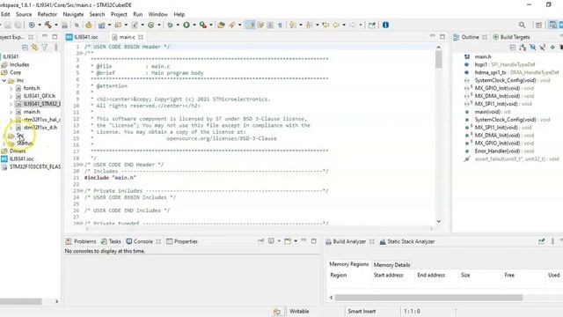Image resolution: width=563 pixels, height=317 pixels.
Task: Expand main.h tree node arrow
Action: pos(11,112)
